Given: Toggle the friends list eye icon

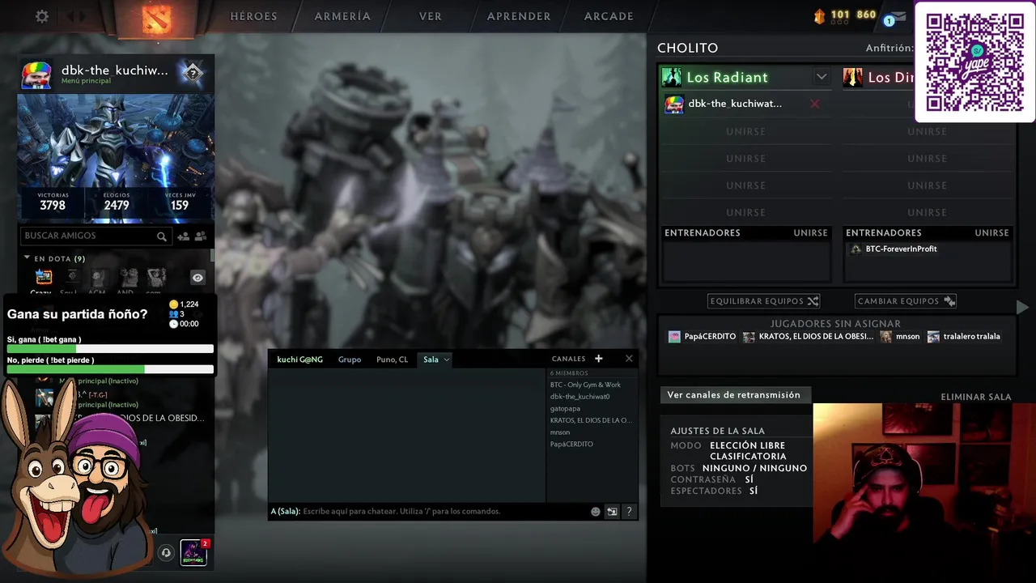Looking at the screenshot, I should pyautogui.click(x=197, y=278).
